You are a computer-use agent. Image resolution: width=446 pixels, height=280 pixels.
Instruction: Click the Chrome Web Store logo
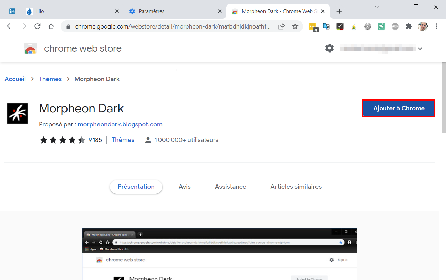30,48
